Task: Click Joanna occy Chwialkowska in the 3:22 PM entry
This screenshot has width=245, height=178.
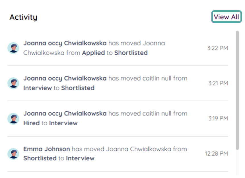Action: pyautogui.click(x=65, y=43)
